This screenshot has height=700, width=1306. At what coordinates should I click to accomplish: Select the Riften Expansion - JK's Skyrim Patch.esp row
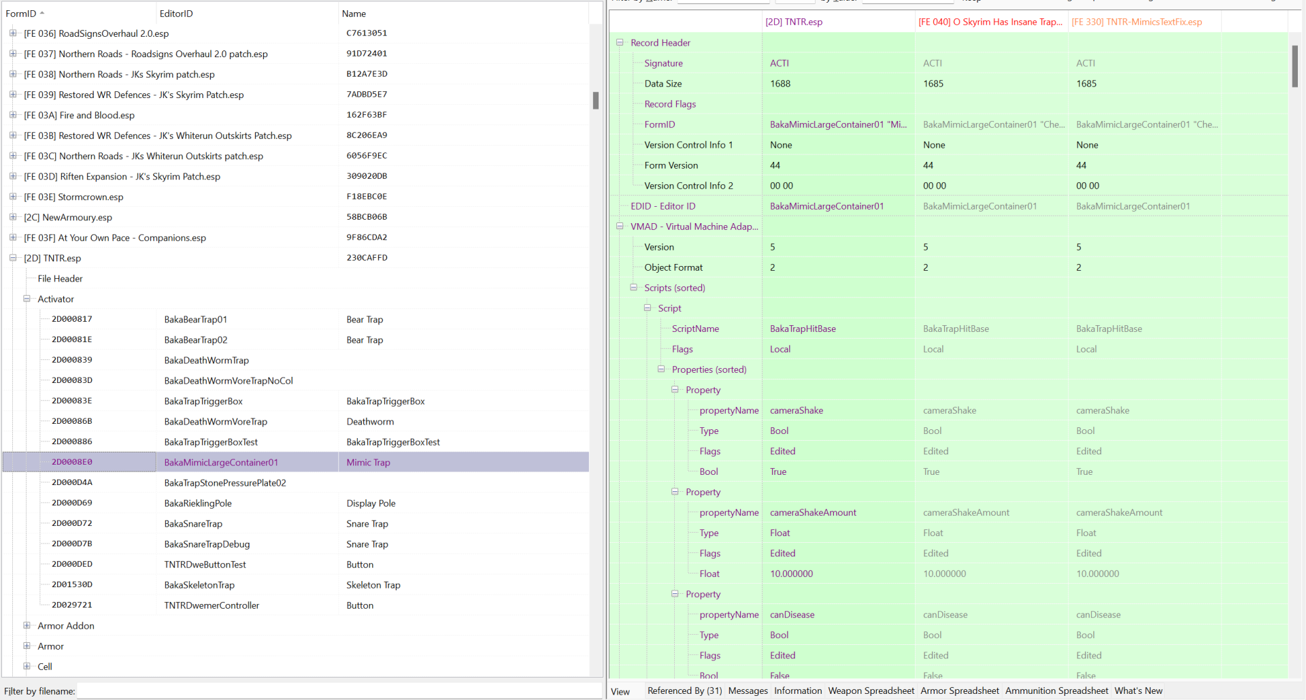296,176
